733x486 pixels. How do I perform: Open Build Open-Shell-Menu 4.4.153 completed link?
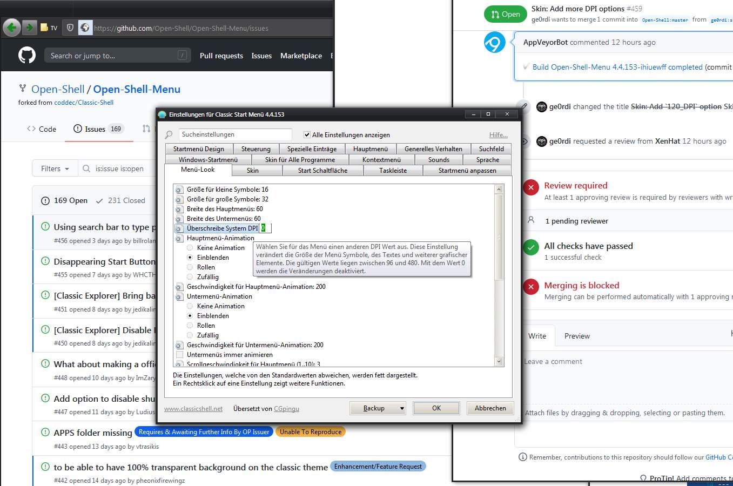617,67
